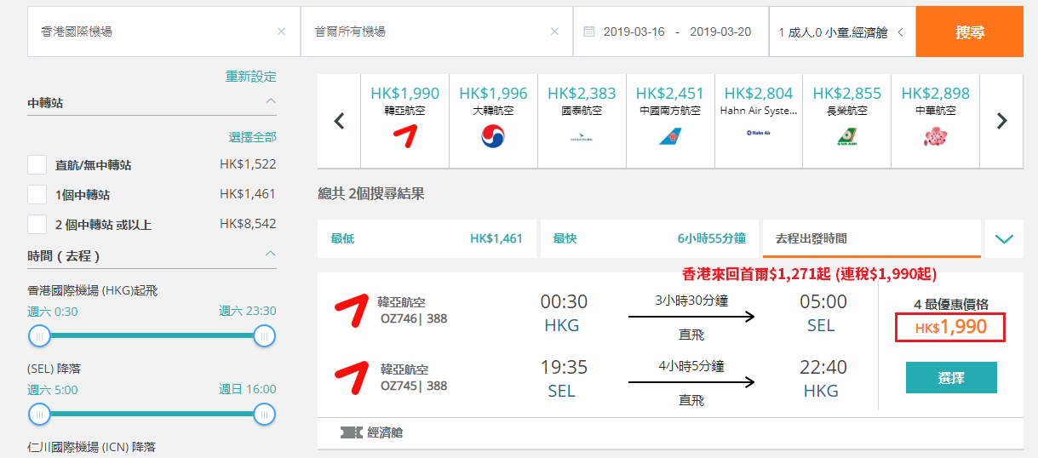This screenshot has width=1038, height=458.
Task: Check the 2 個中轉站 或以上 option
Action: click(x=37, y=225)
